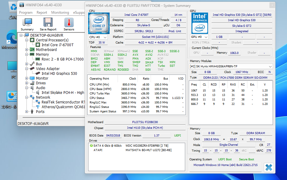Screen dimensions: 287x180
Task: Open the Program menu
Action: tap(26, 13)
